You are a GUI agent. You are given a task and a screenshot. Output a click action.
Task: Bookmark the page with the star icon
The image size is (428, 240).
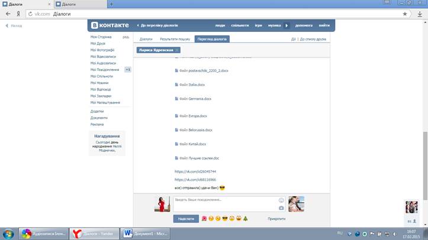point(405,14)
